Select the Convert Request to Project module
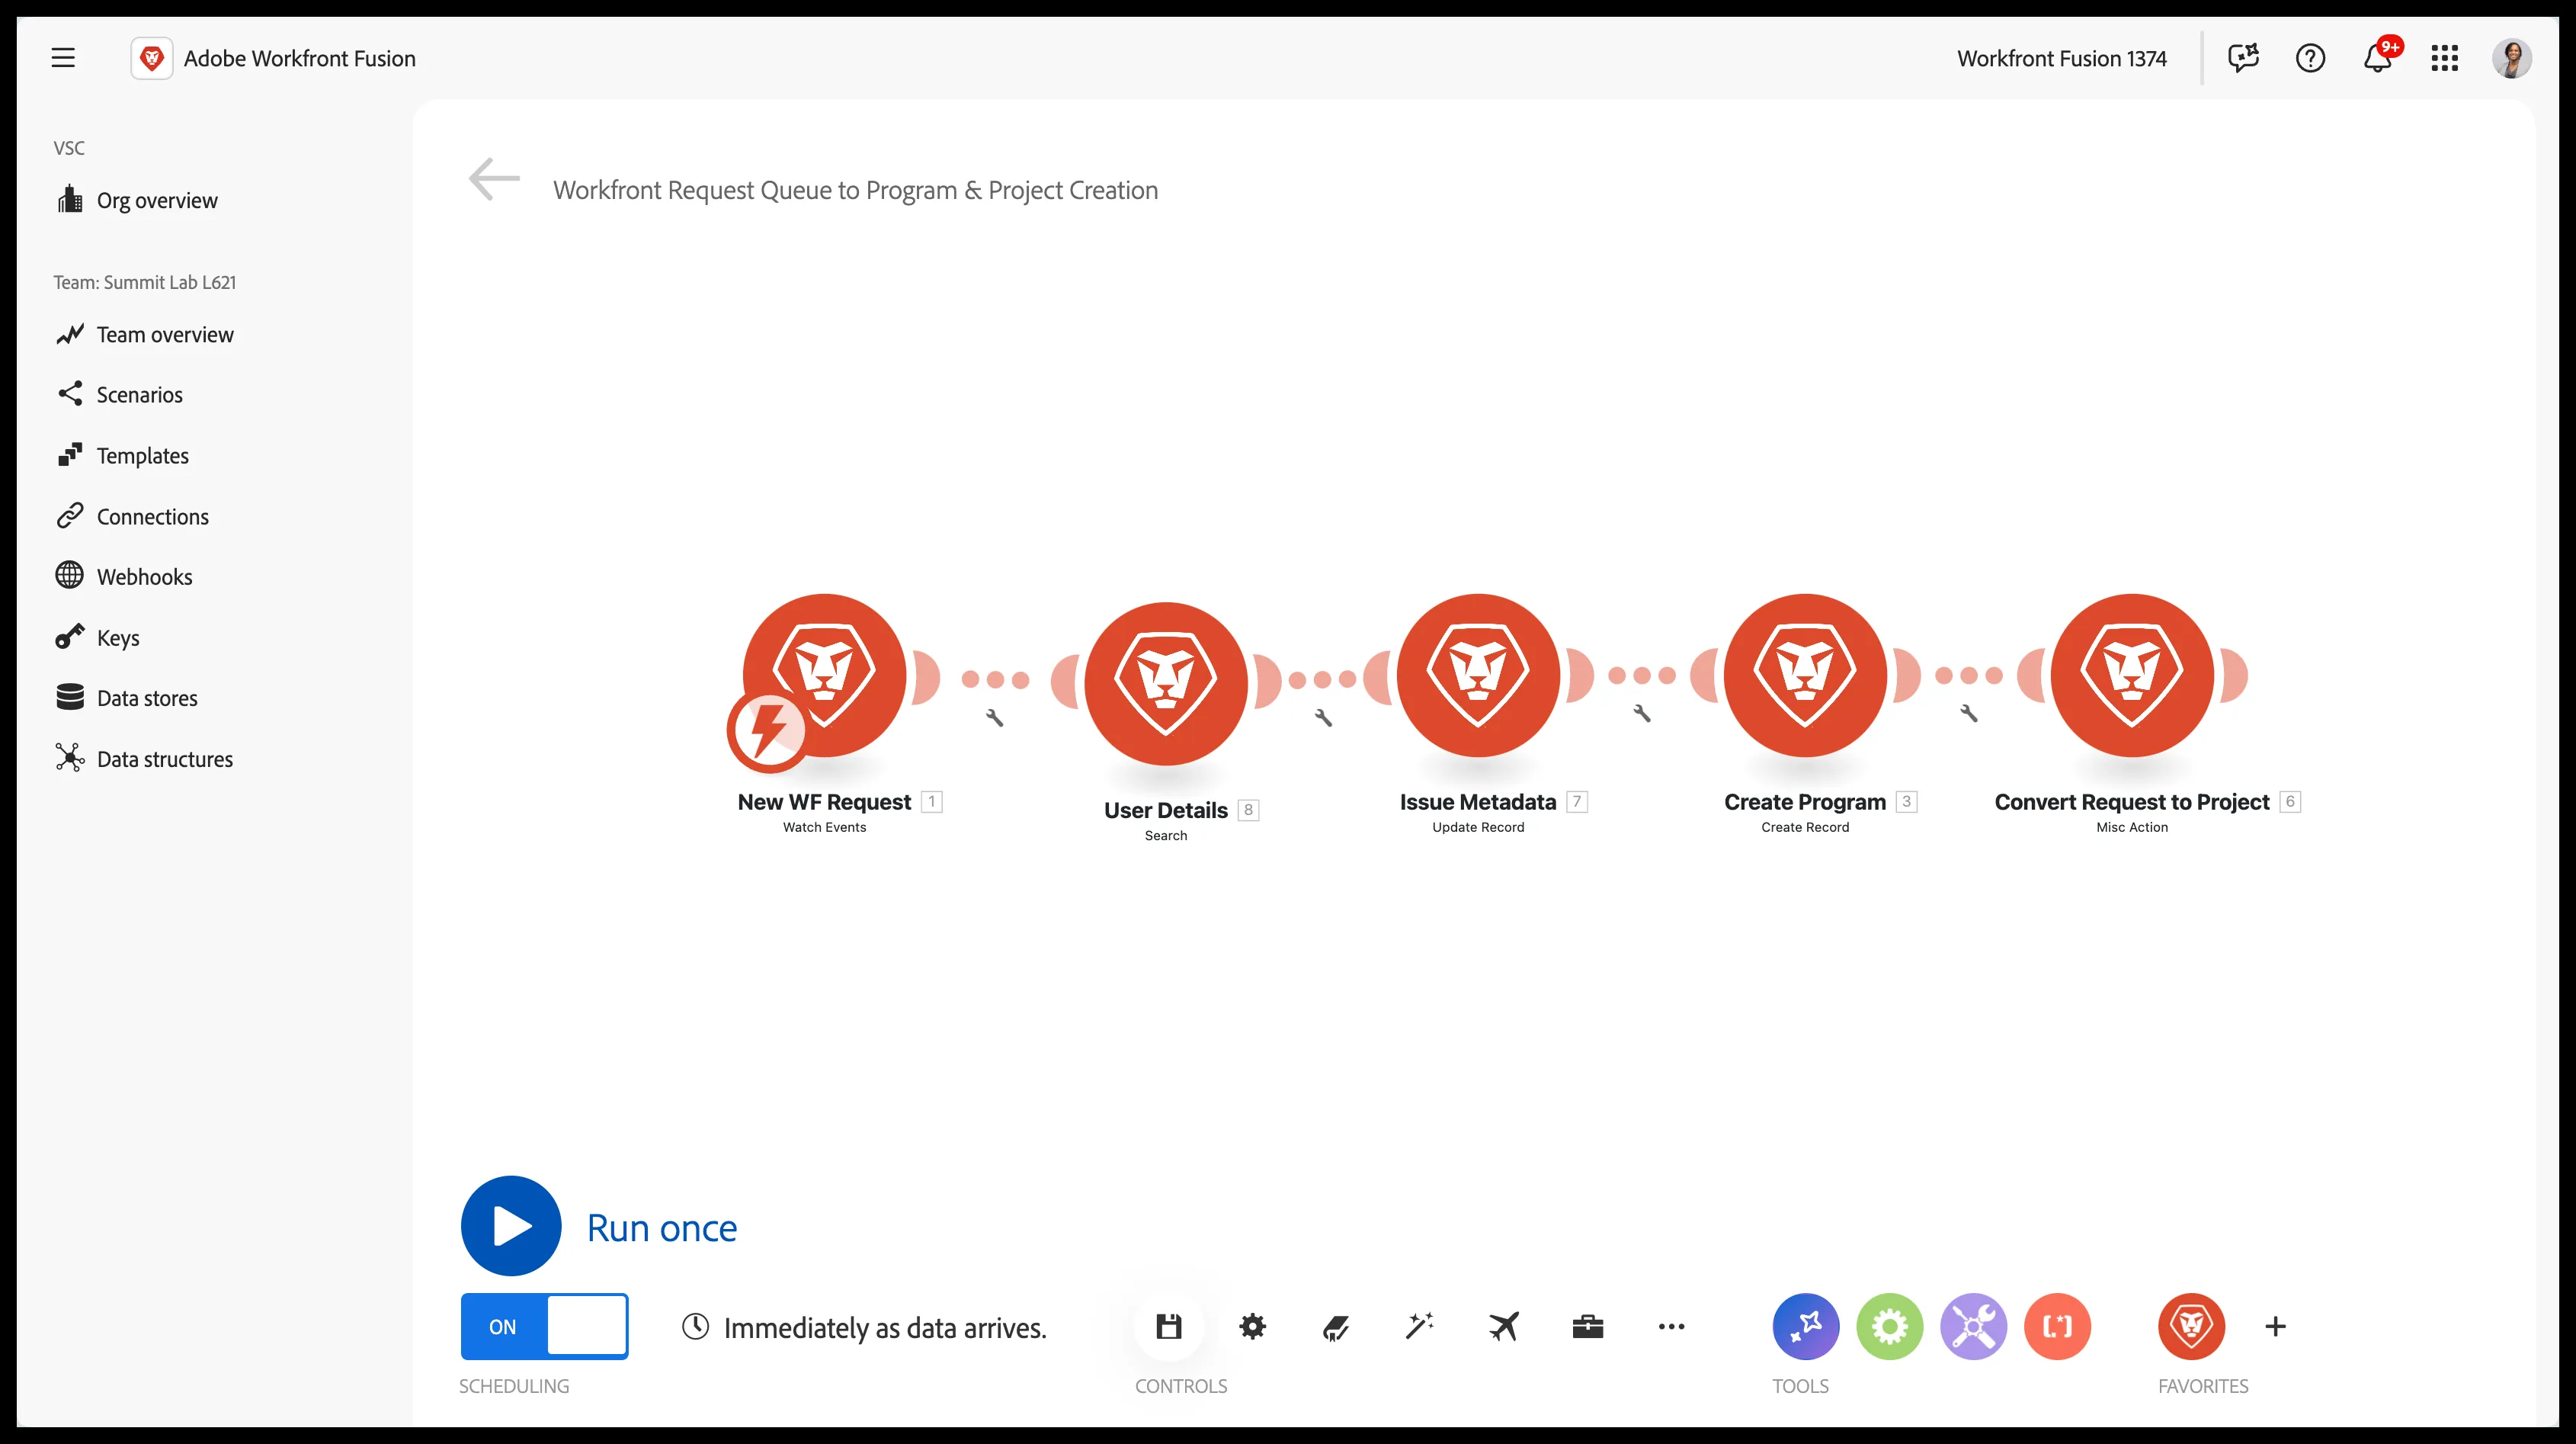This screenshot has width=2576, height=1444. [x=2132, y=675]
